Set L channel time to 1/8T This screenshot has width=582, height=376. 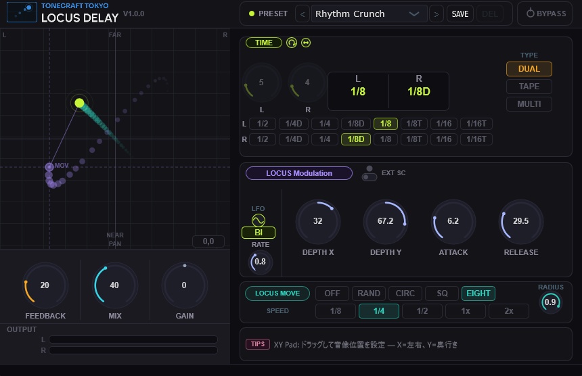tap(414, 124)
